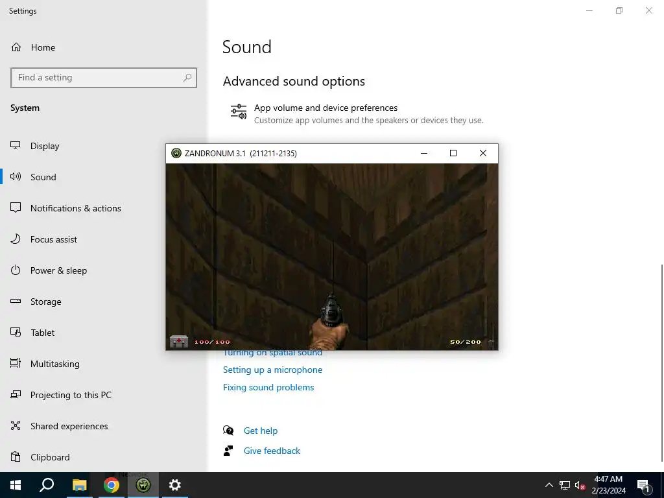
Task: Open the Windows Start menu
Action: 16,485
